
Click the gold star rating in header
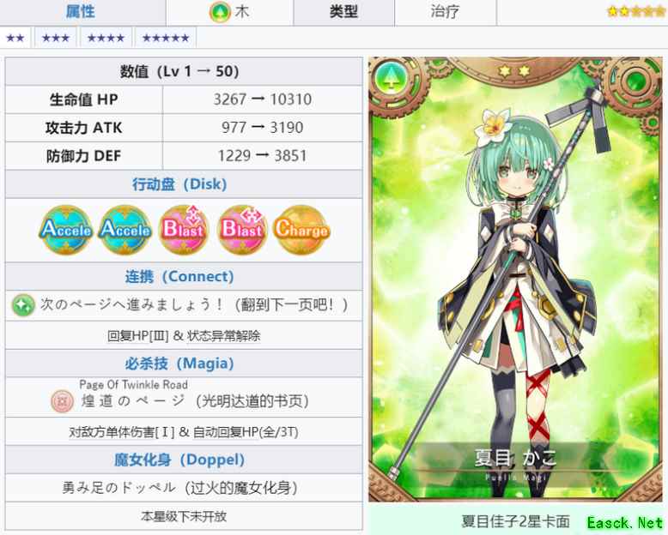[635, 11]
